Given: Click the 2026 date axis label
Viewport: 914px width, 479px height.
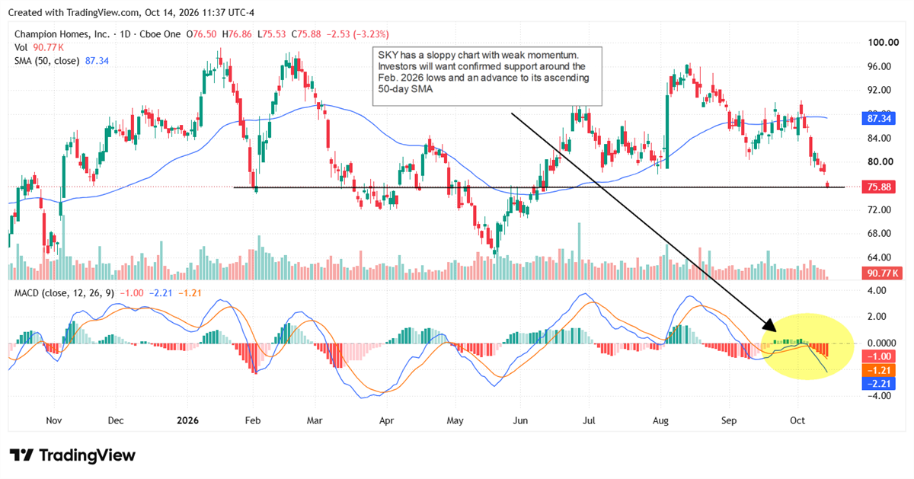Looking at the screenshot, I should click(187, 420).
